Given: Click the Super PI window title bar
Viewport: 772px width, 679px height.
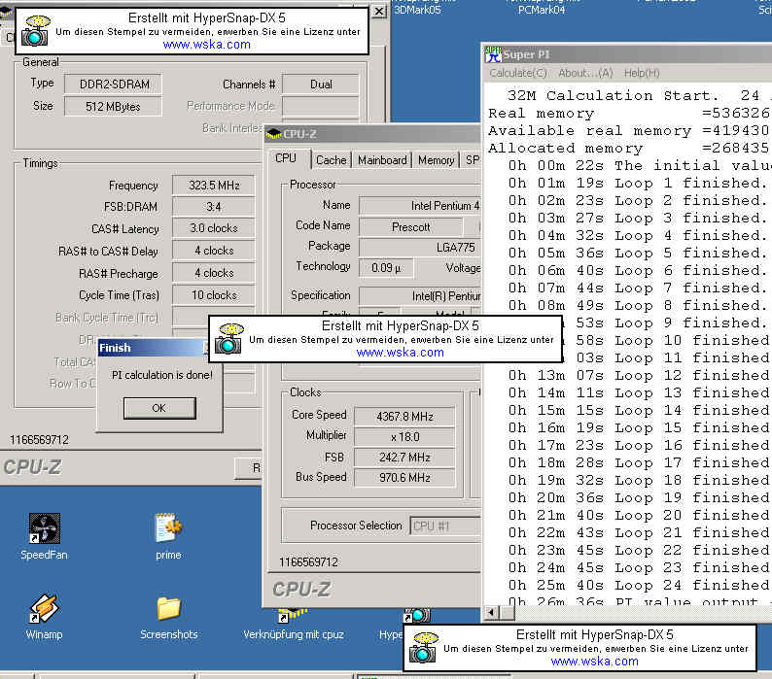Looking at the screenshot, I should tap(627, 54).
